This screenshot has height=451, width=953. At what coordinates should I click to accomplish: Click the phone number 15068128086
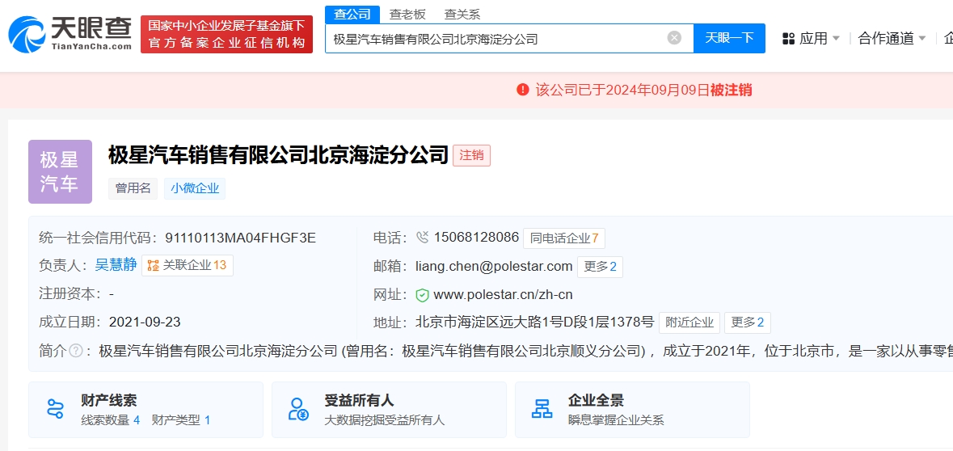[x=477, y=238]
